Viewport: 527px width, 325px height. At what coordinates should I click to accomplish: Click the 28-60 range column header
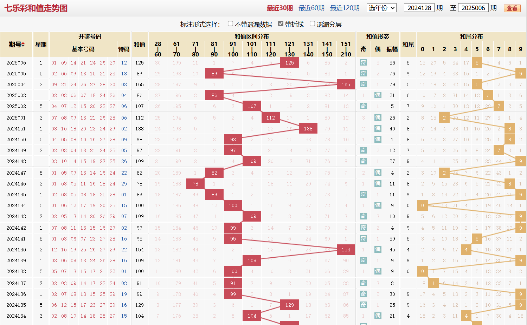point(158,49)
